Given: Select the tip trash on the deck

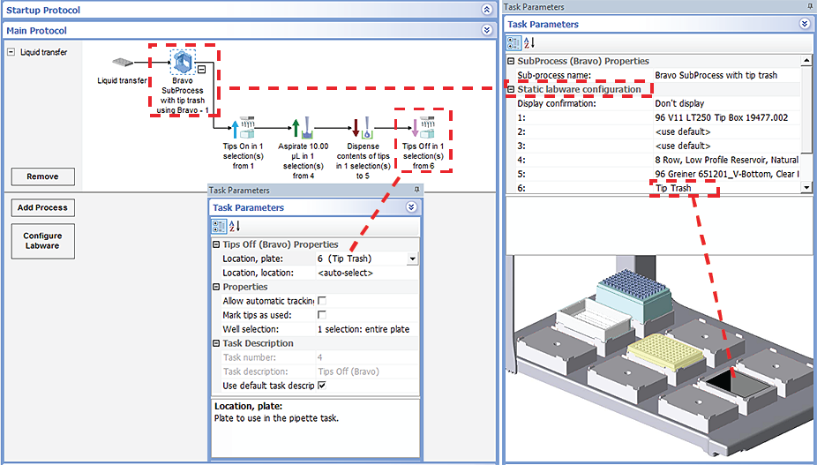Looking at the screenshot, I should (738, 385).
